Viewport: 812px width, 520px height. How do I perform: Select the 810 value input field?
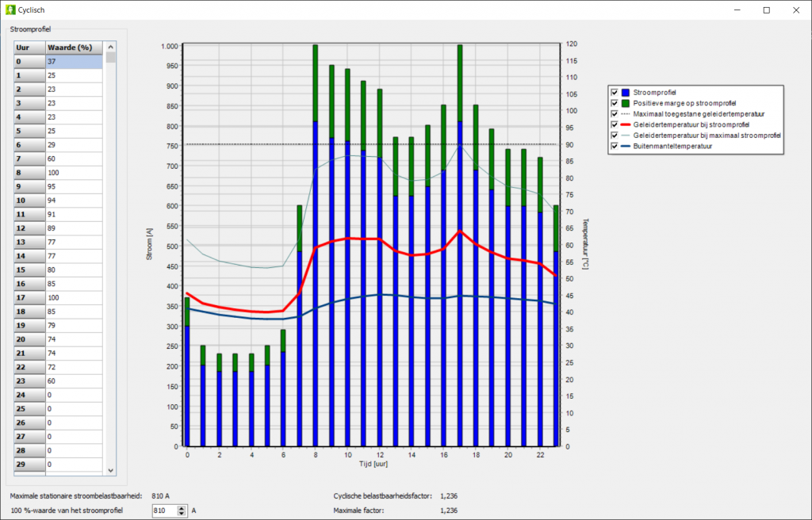coord(163,510)
